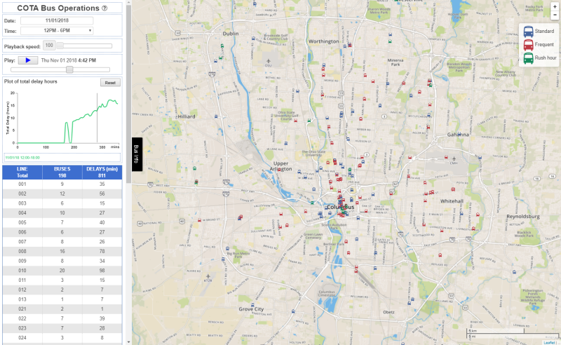
Task: Click the blue Standard bus legend icon
Action: [528, 32]
